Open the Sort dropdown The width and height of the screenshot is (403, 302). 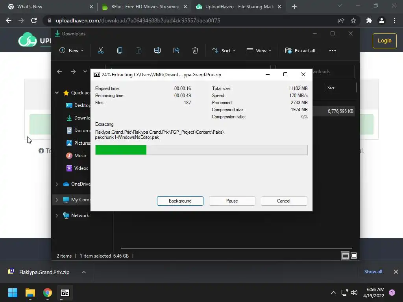coord(224,51)
